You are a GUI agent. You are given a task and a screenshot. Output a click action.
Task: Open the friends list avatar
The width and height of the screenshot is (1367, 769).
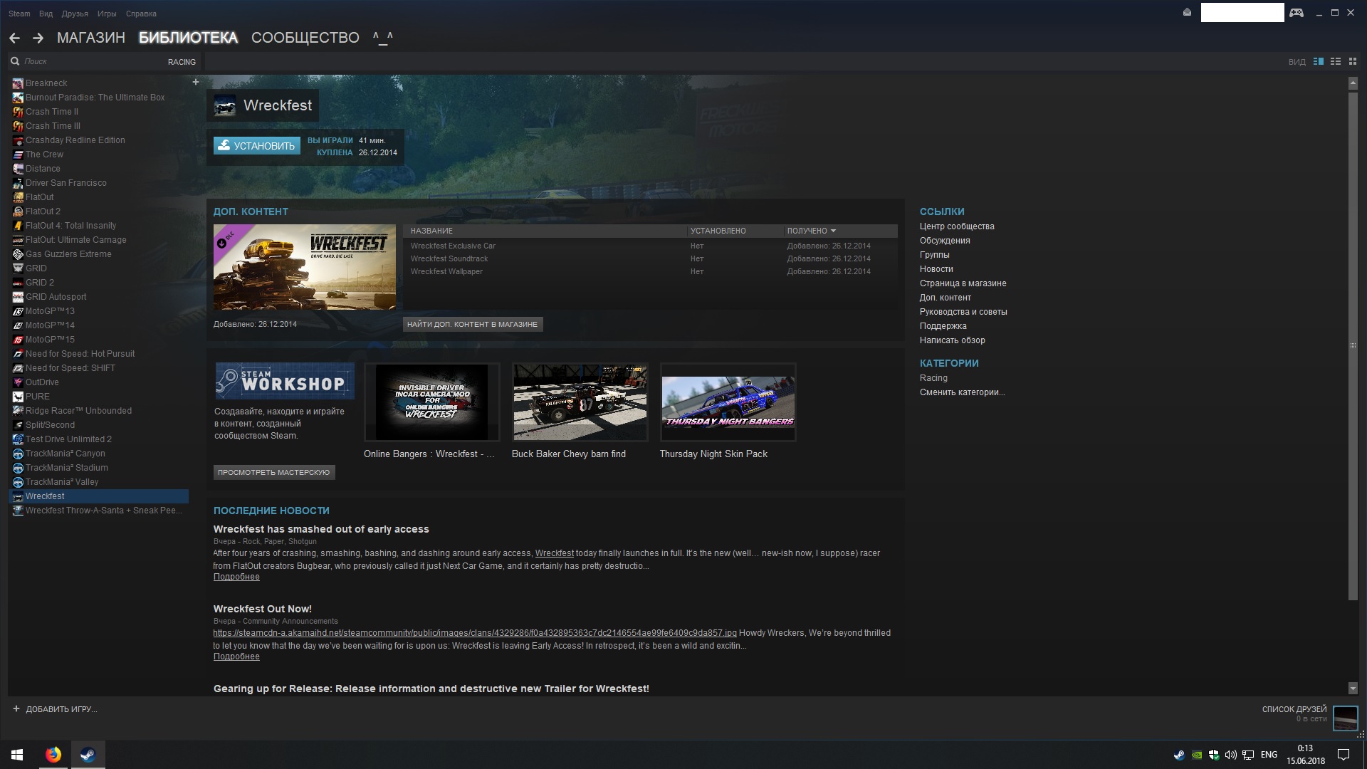tap(1345, 718)
